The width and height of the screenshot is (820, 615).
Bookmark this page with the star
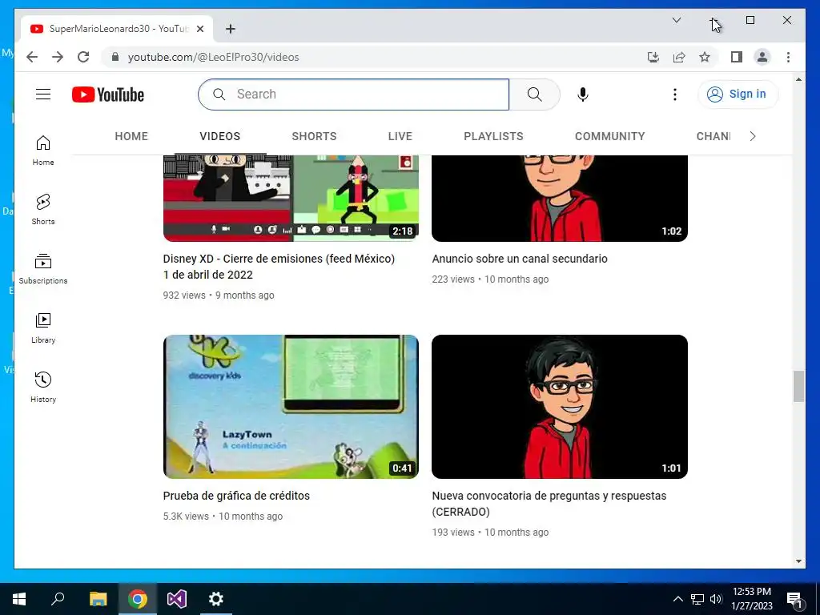(705, 57)
